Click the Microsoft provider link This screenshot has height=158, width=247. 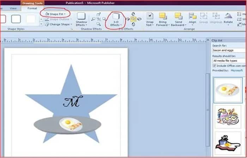pyautogui.click(x=237, y=71)
